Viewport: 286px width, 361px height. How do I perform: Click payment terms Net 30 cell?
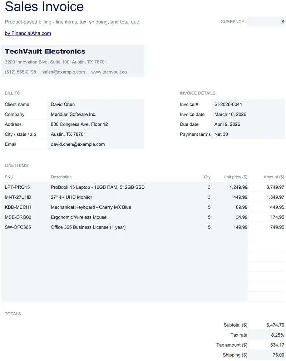pos(248,134)
